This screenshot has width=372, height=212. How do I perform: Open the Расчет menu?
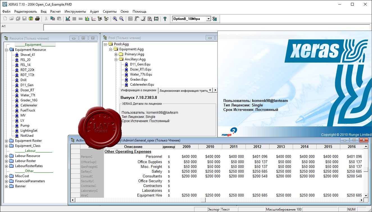[56, 12]
